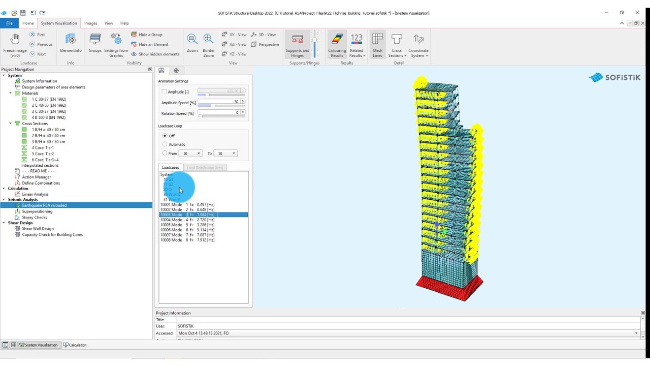Open Coordinate System dropdown
Image resolution: width=650 pixels, height=366 pixels.
click(418, 45)
